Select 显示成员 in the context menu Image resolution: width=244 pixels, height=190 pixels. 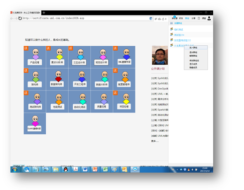tap(193, 64)
